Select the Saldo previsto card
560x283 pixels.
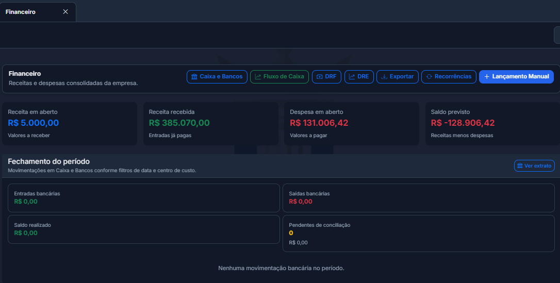492,124
